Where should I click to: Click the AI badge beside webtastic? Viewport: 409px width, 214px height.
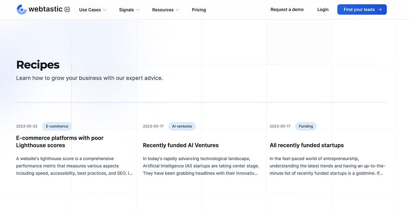[67, 9]
